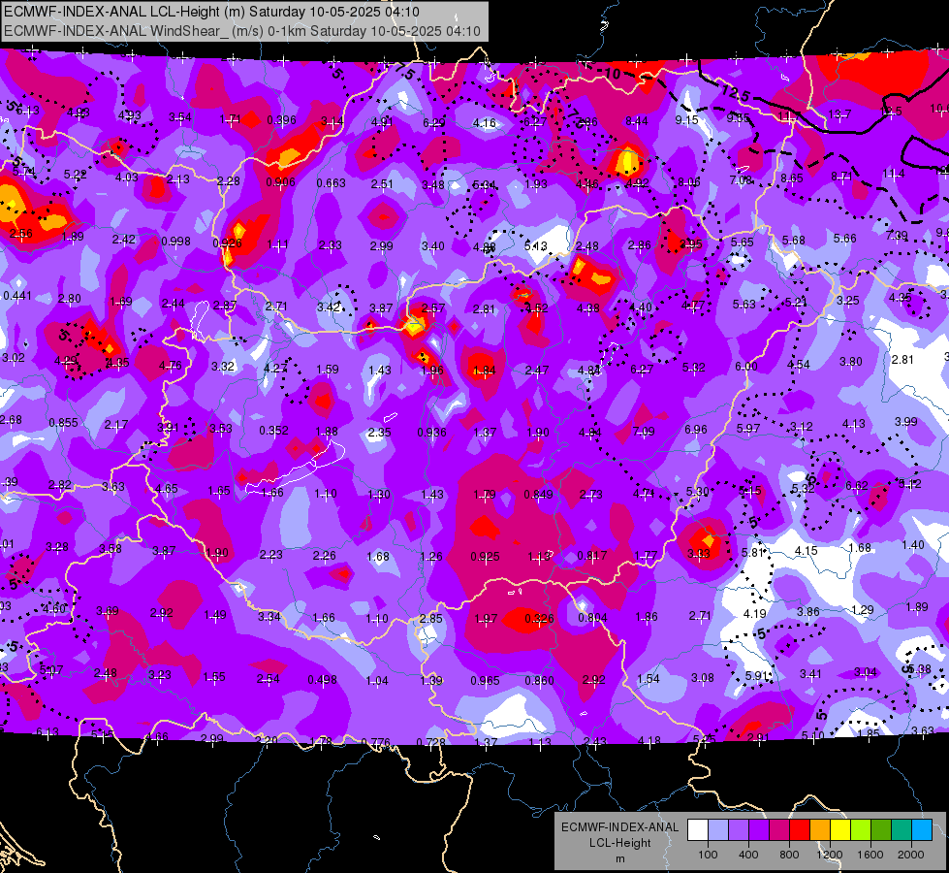The image size is (949, 873).
Task: Click the legend tick label 1600
Action: click(x=870, y=855)
